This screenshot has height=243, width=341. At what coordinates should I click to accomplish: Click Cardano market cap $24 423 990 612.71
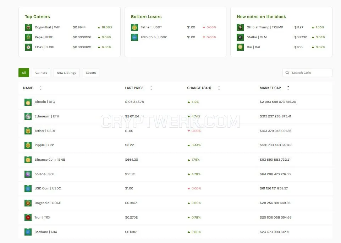pos(274,232)
